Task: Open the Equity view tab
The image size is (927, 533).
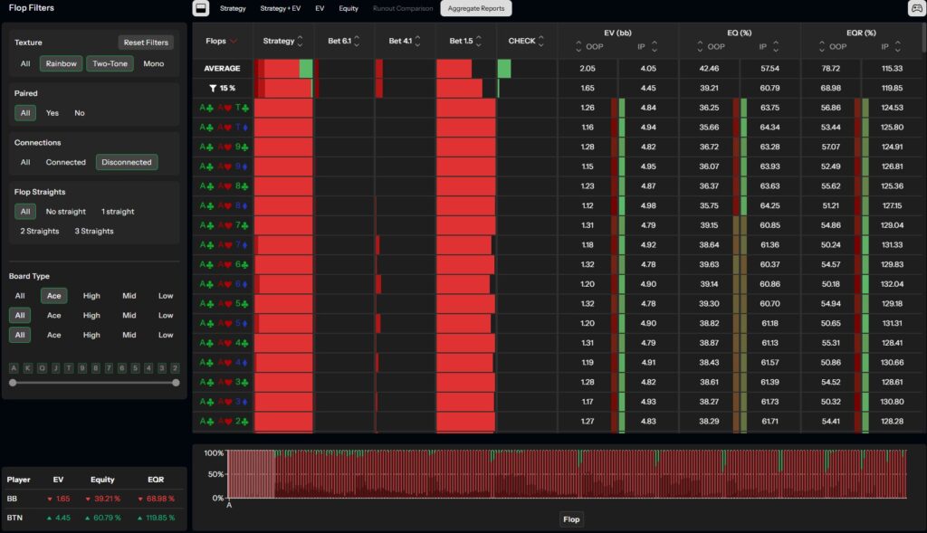Action: click(349, 8)
